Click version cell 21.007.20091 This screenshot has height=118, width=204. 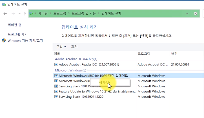point(180,64)
